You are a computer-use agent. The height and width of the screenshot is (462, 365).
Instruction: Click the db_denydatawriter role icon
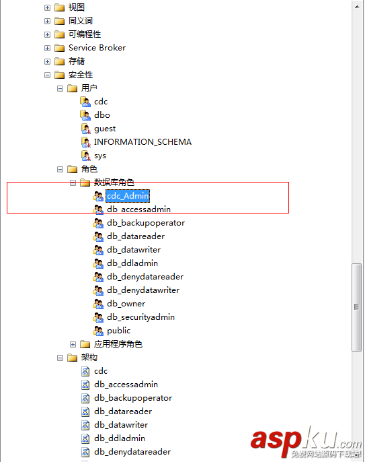click(98, 290)
